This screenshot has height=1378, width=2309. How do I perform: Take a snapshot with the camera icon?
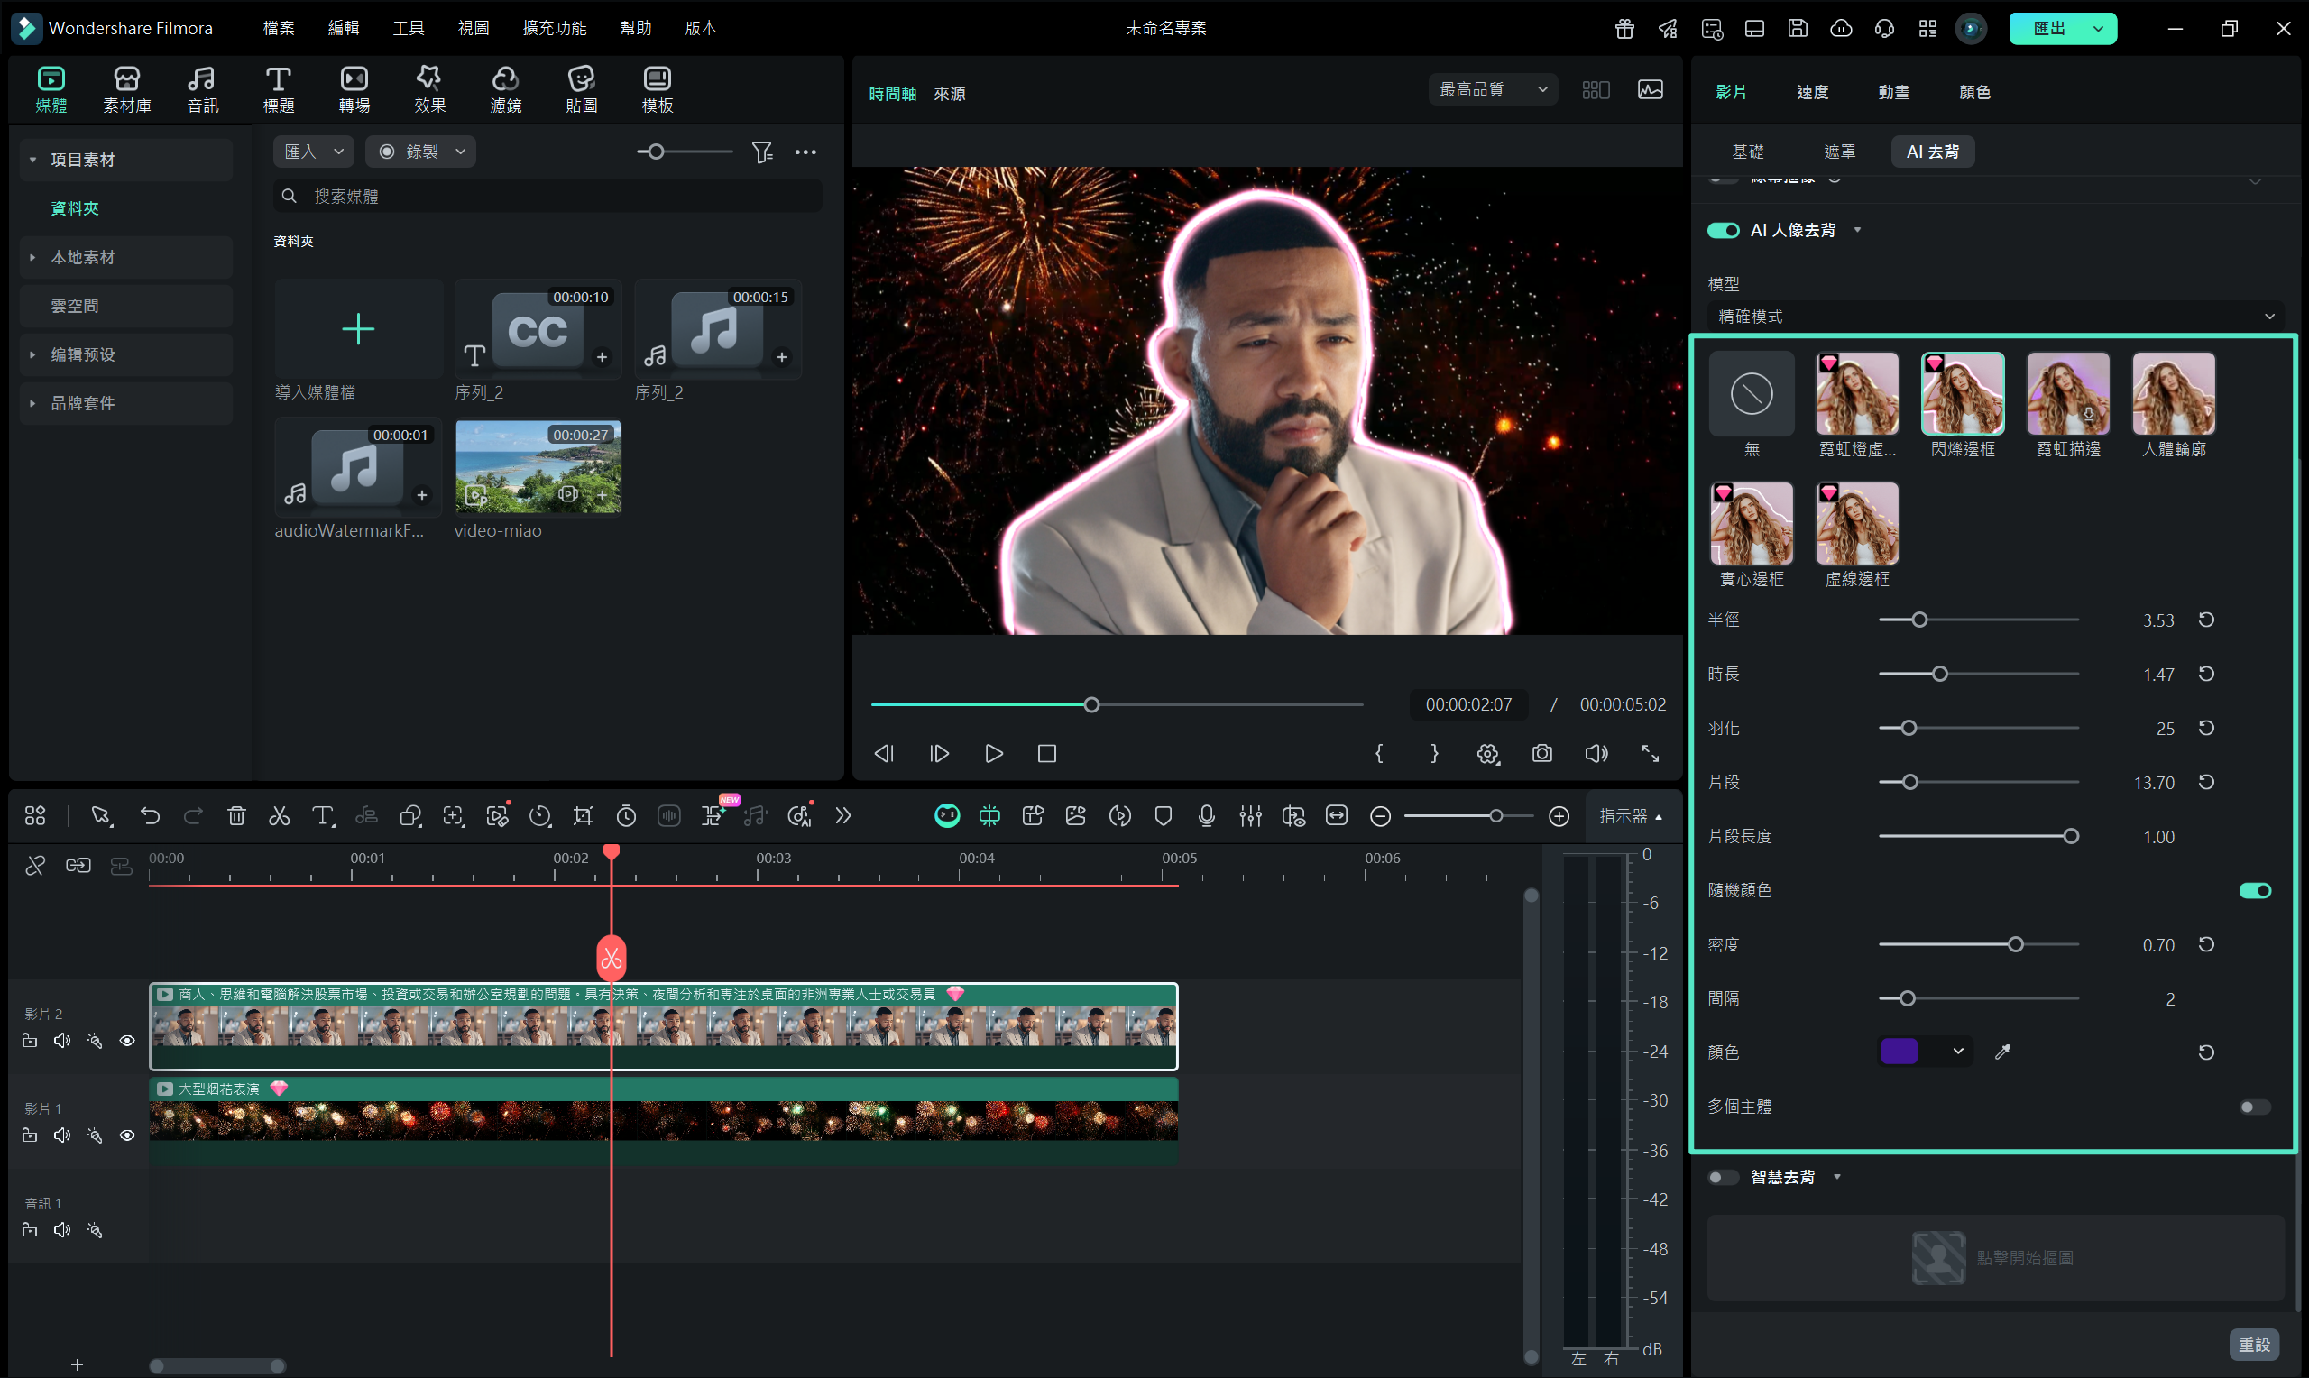tap(1542, 753)
